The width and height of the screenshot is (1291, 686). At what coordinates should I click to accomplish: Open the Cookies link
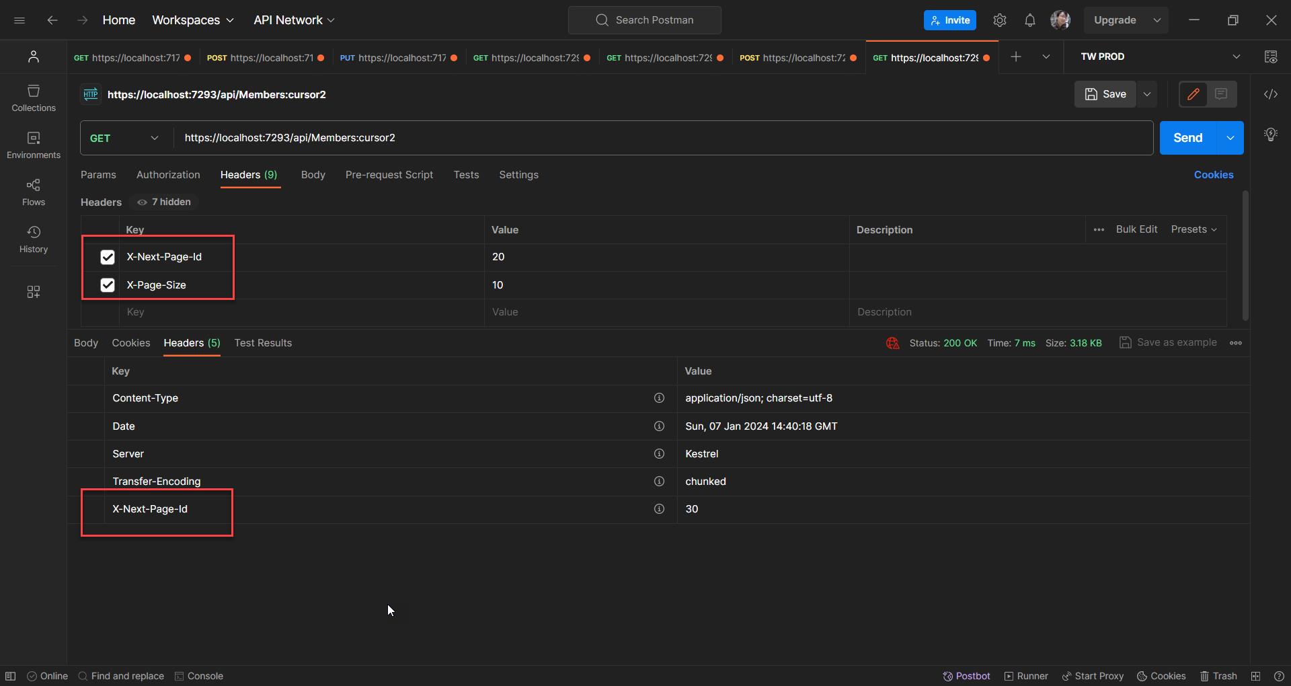[1213, 175]
